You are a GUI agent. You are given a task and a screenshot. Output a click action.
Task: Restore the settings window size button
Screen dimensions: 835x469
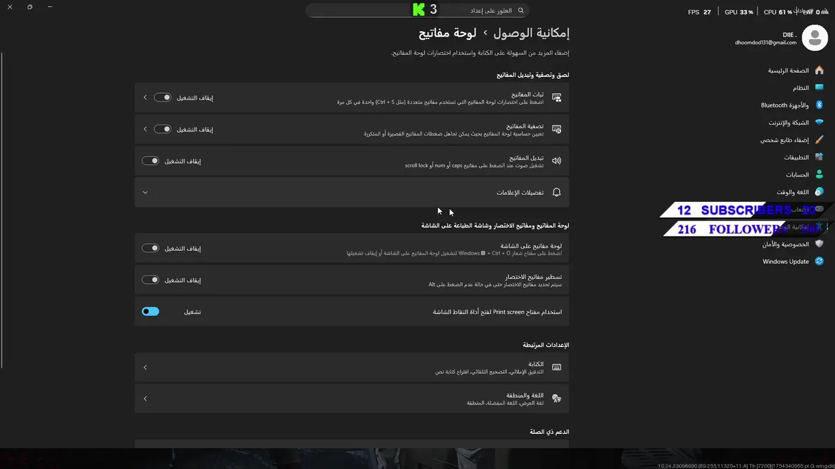30,7
